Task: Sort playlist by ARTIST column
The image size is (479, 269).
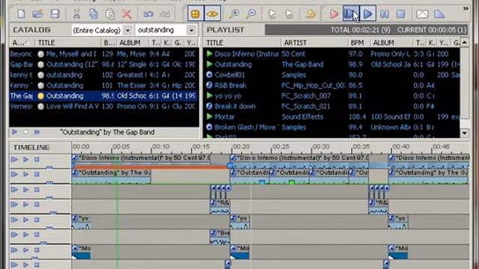Action: 314,43
